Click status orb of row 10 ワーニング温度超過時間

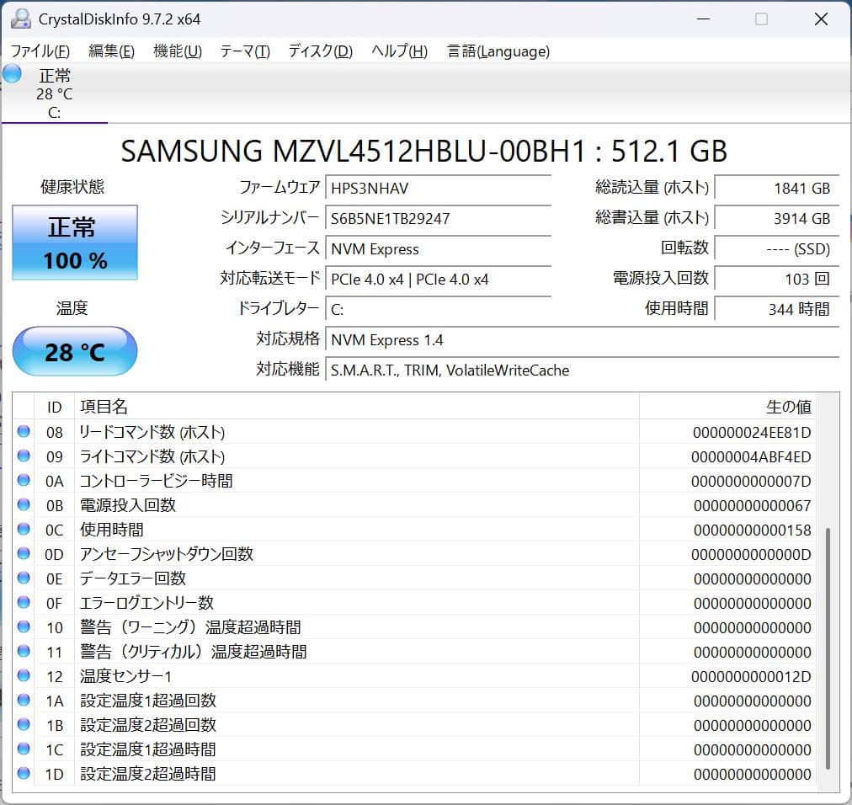coord(24,626)
